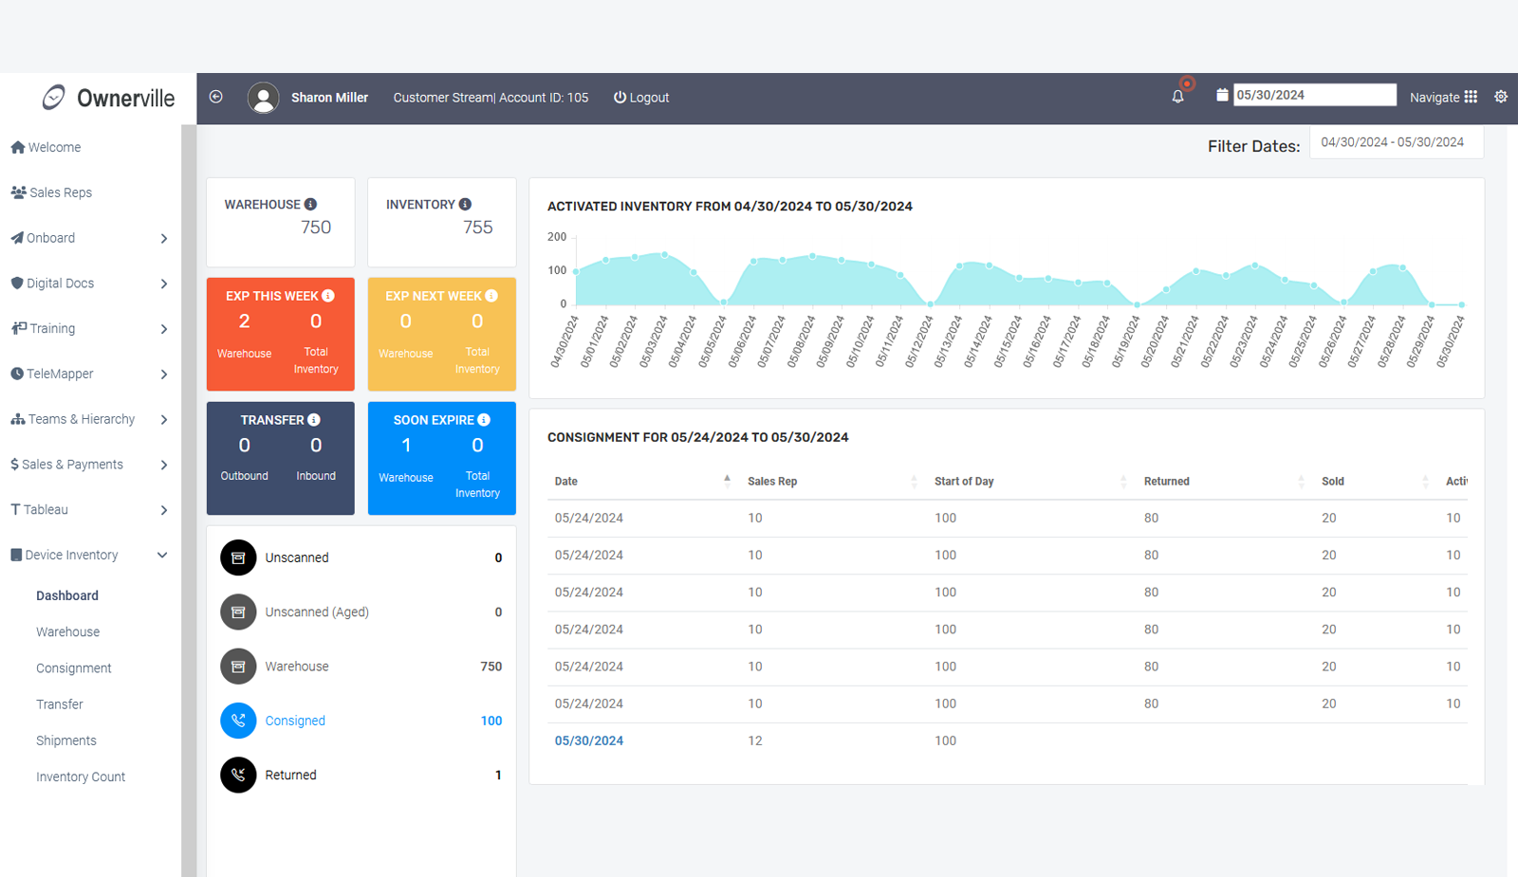Collapse the Device Inventory section
The height and width of the screenshot is (877, 1518).
[x=162, y=556]
